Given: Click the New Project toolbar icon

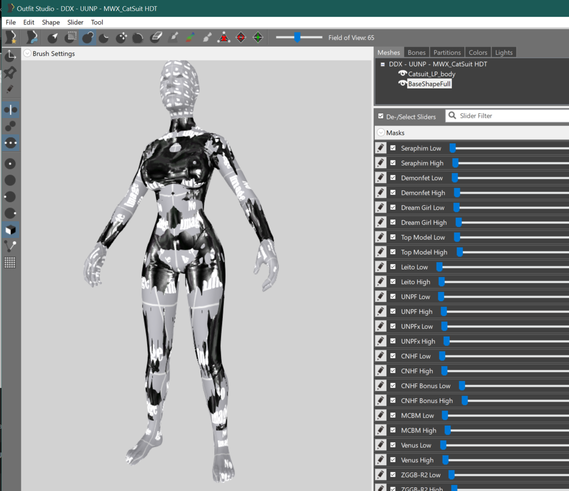Looking at the screenshot, I should 11,37.
